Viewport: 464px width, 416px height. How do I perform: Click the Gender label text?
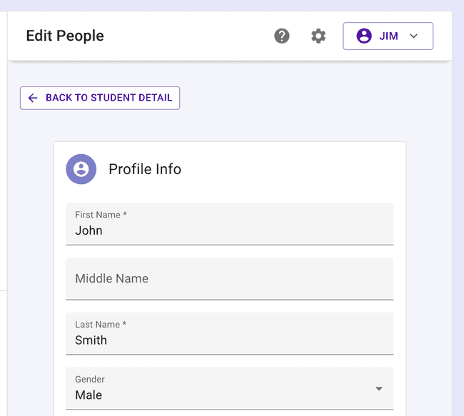pos(90,380)
